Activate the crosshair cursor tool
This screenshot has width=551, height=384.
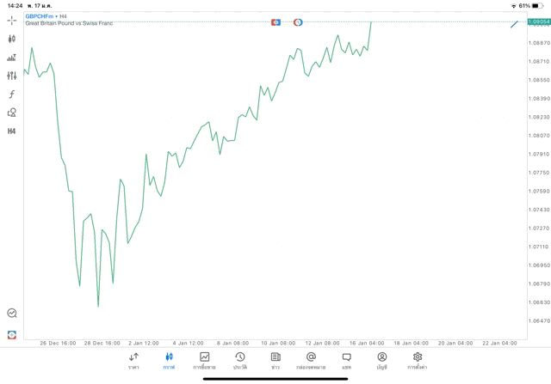coord(11,21)
